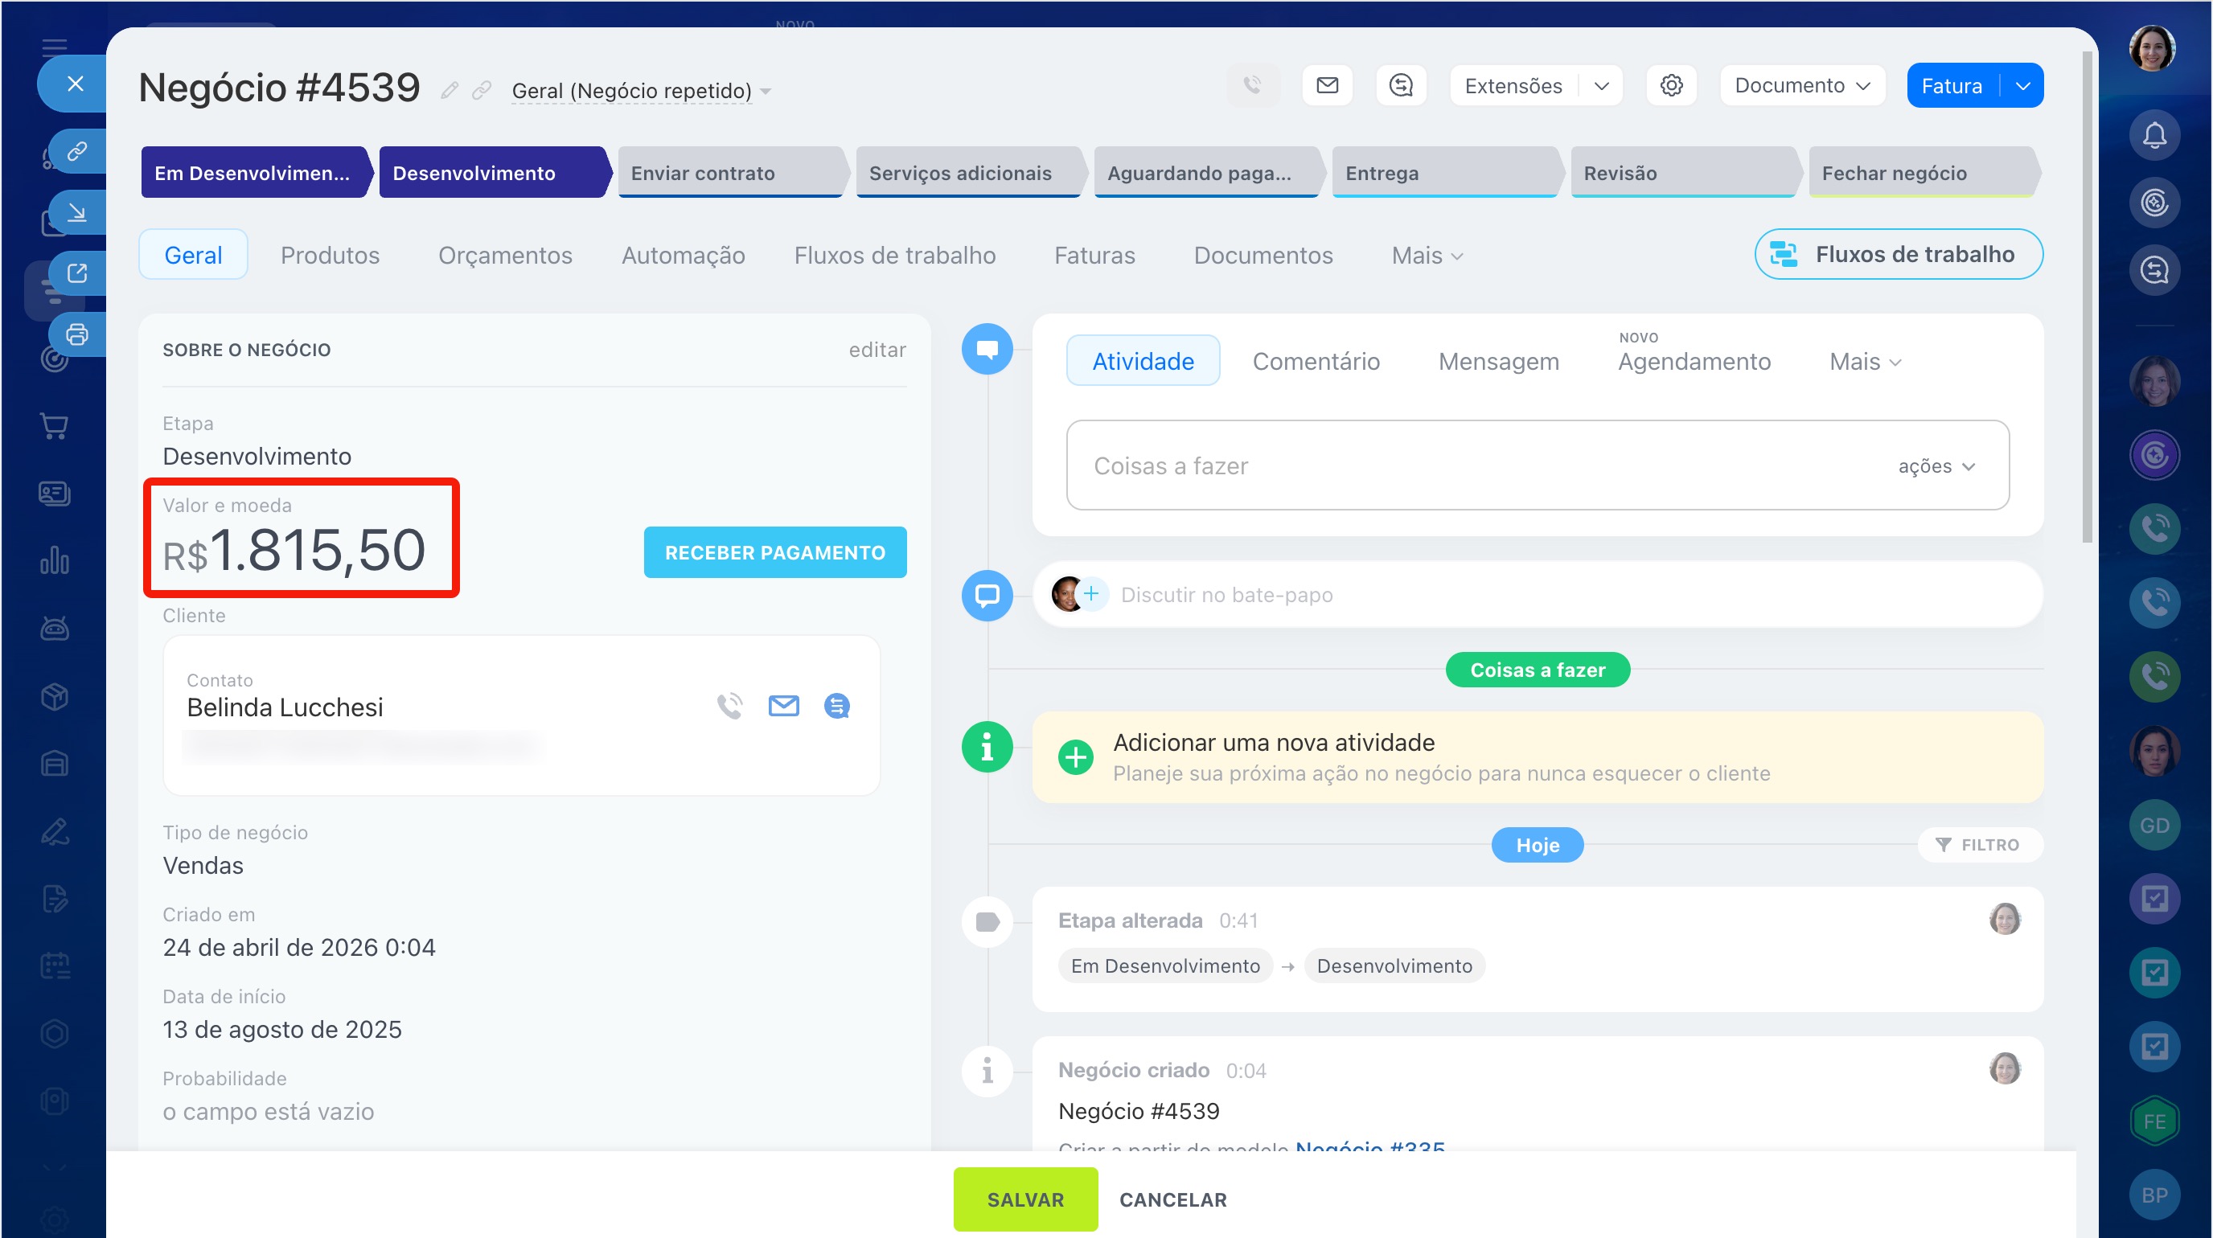Click the pencil icon beside Negócio #4539
The height and width of the screenshot is (1238, 2213).
click(450, 90)
